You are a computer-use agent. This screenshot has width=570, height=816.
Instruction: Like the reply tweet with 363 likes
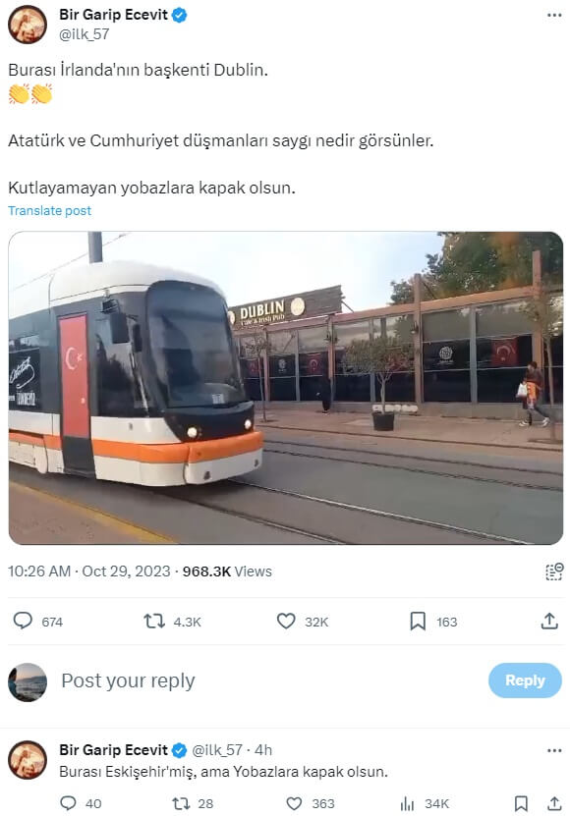tap(295, 803)
